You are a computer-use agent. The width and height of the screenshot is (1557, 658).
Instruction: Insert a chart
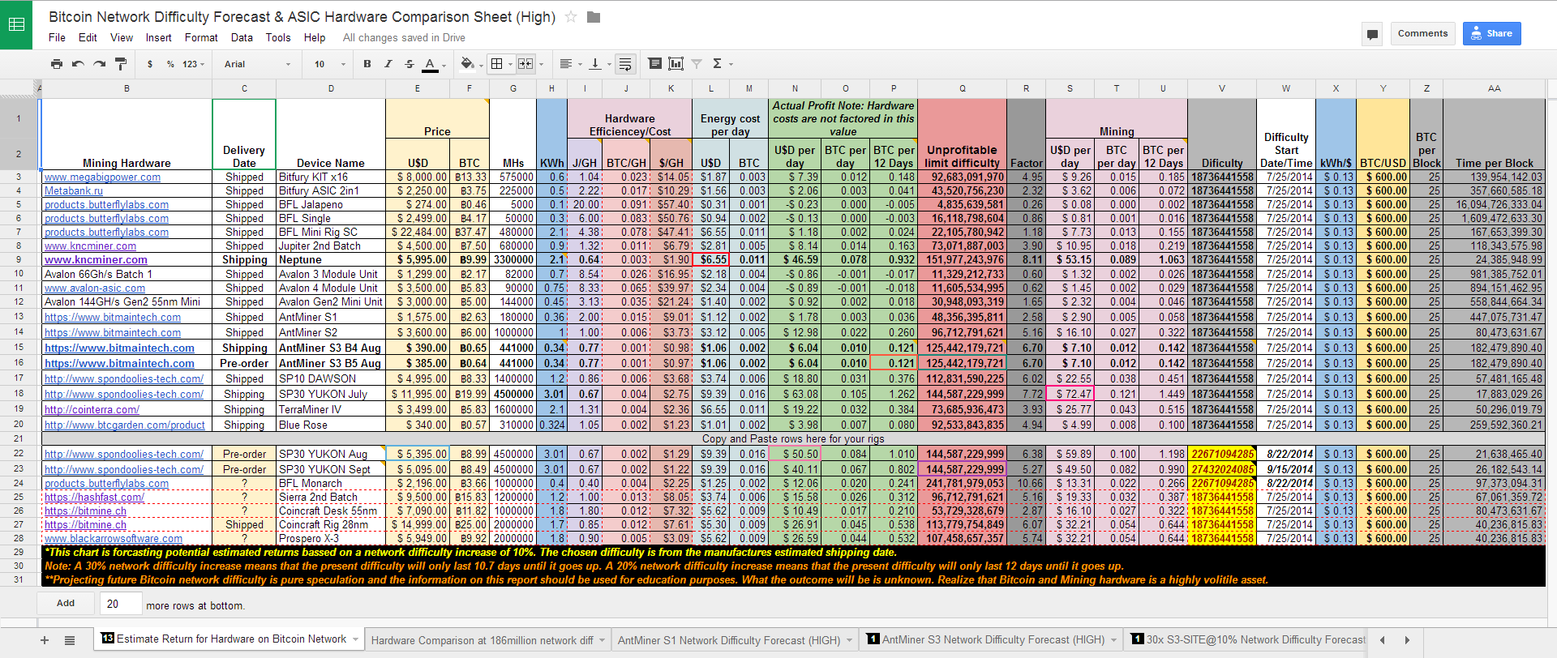click(676, 64)
